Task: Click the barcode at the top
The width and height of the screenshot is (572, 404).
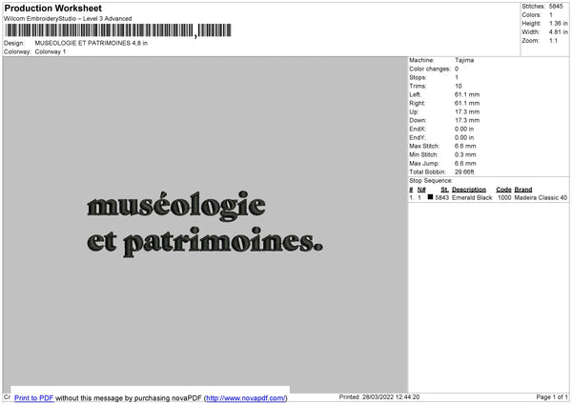Action: pos(100,32)
